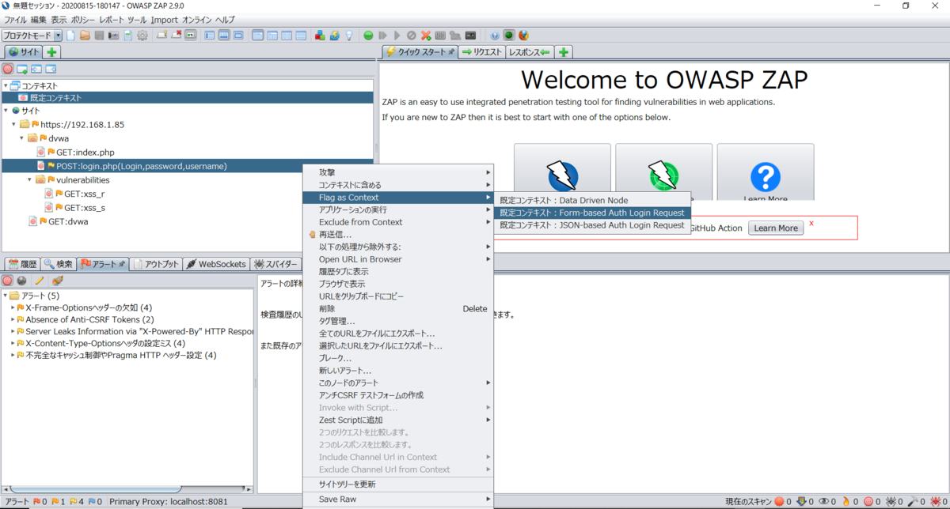Open the プロテクトモード mode dropdown
The image size is (950, 509).
coord(32,36)
